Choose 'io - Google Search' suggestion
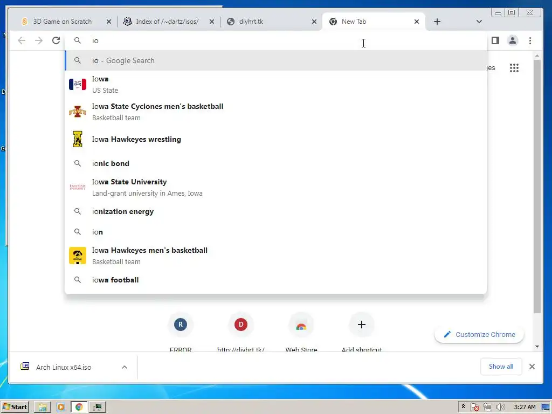Screen dimensions: 552x414 [275, 60]
